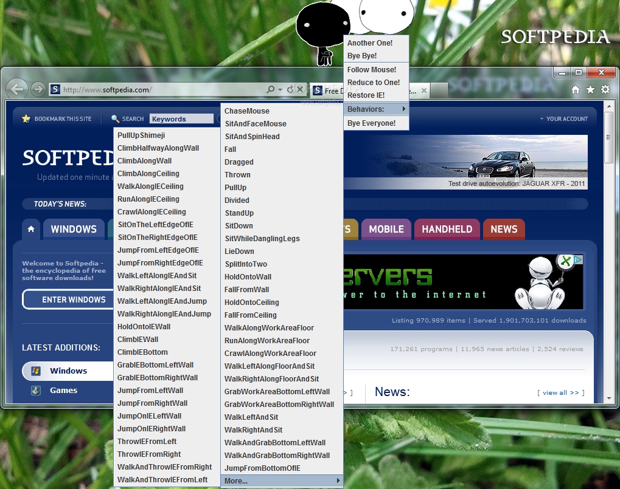Select Restore IE! menu entry
Image resolution: width=620 pixels, height=489 pixels.
376,95
